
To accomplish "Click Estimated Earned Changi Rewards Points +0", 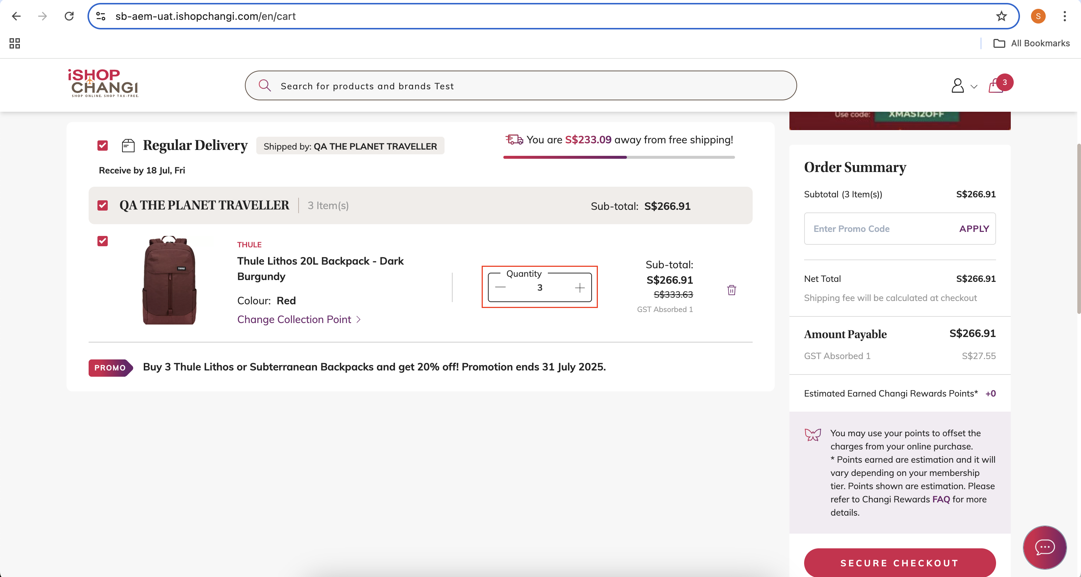I will point(900,393).
